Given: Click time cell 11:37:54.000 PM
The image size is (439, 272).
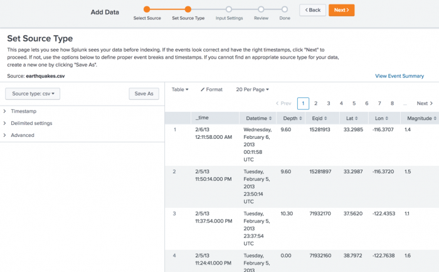Looking at the screenshot, I should pos(214,221).
